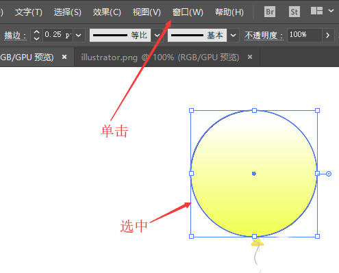
Task: Open the 等比 variable width profile dropdown
Action: pos(157,36)
